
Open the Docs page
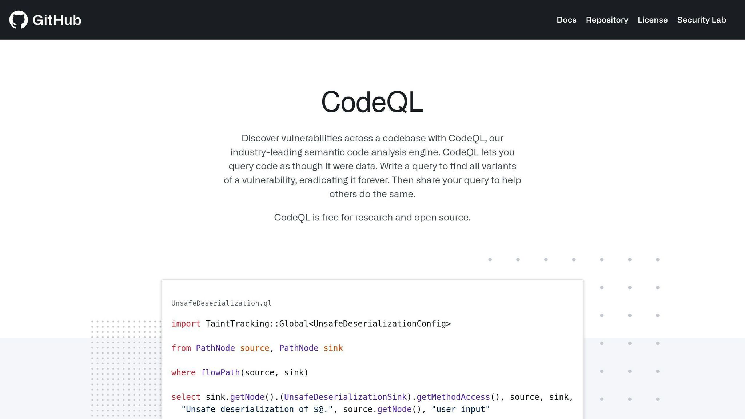566,20
